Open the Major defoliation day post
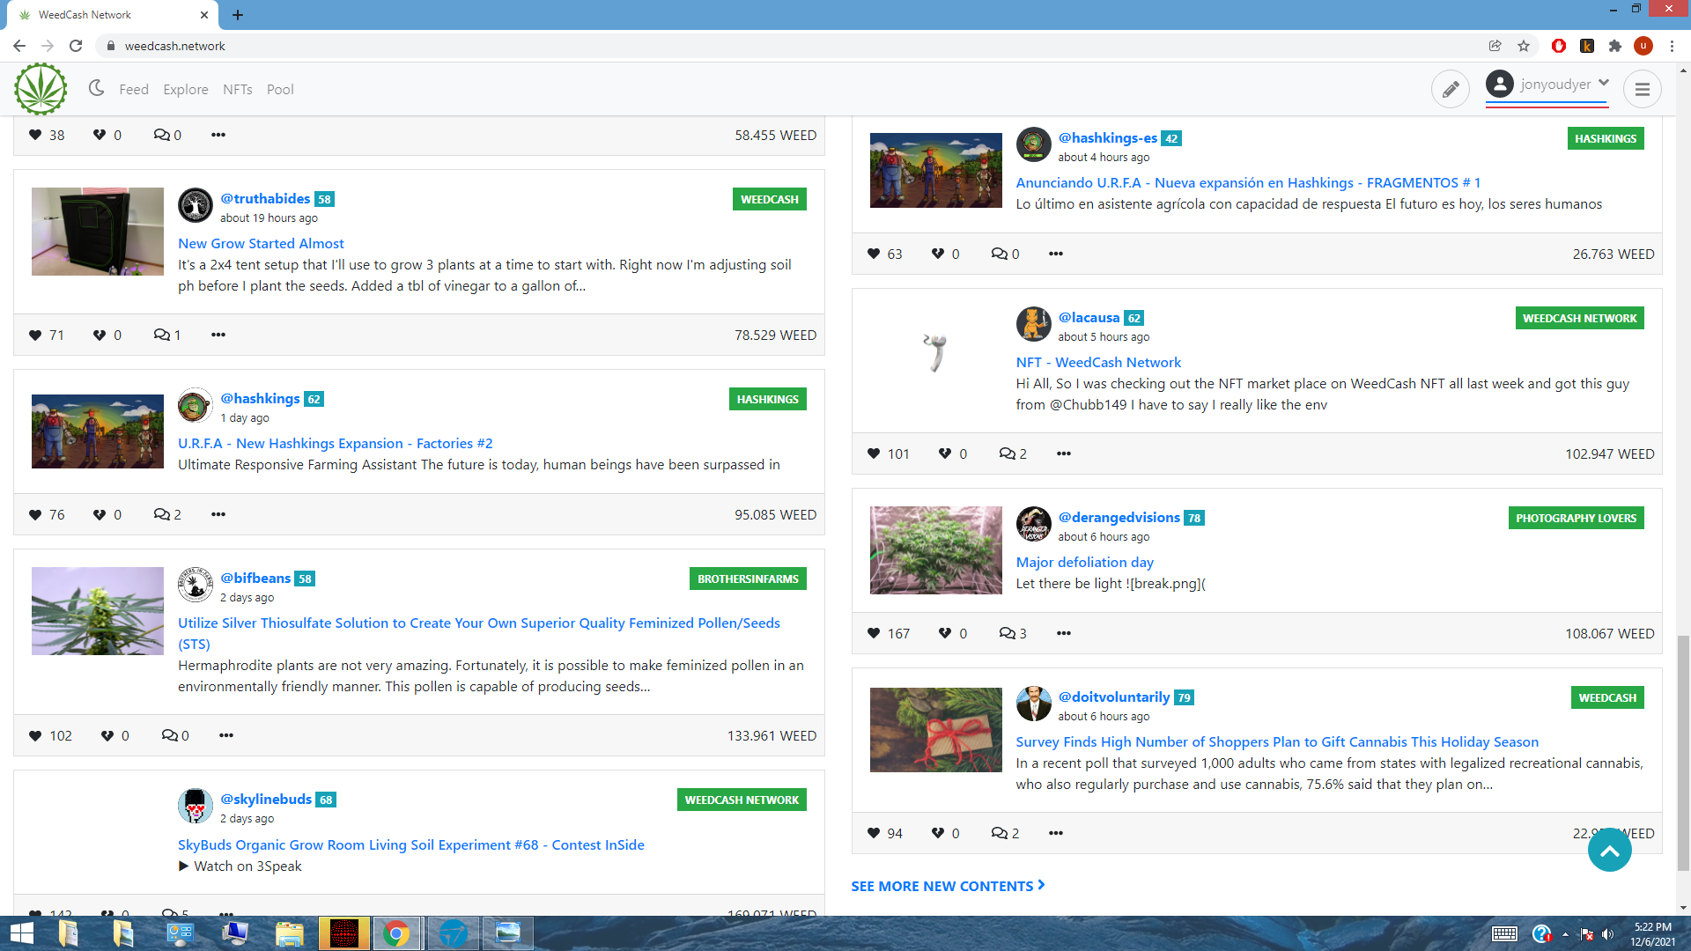 (x=1084, y=562)
